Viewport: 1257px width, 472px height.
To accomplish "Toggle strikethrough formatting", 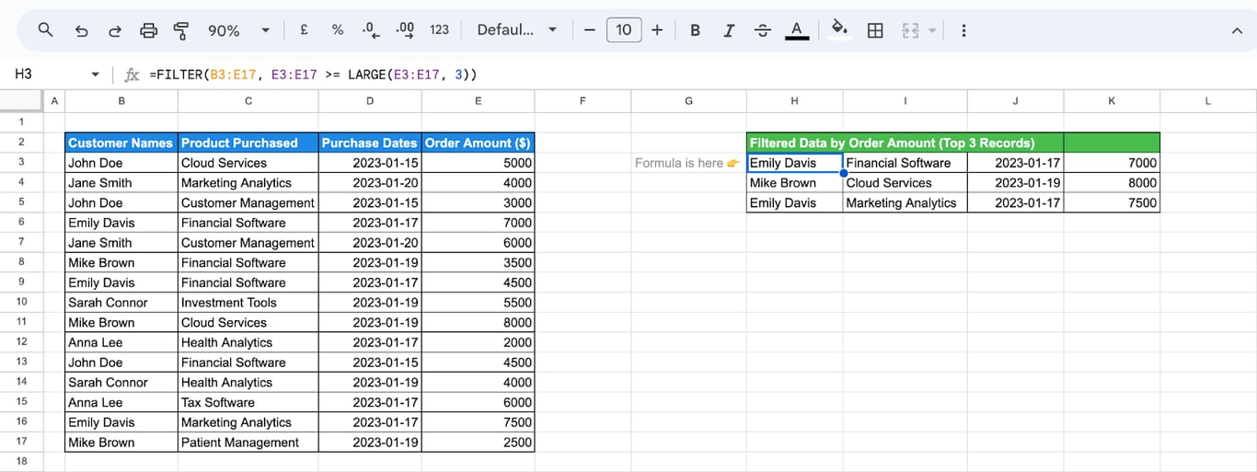I will [x=763, y=30].
